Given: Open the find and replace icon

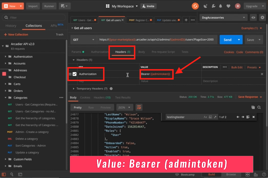Looking at the screenshot, I should coord(12,174).
